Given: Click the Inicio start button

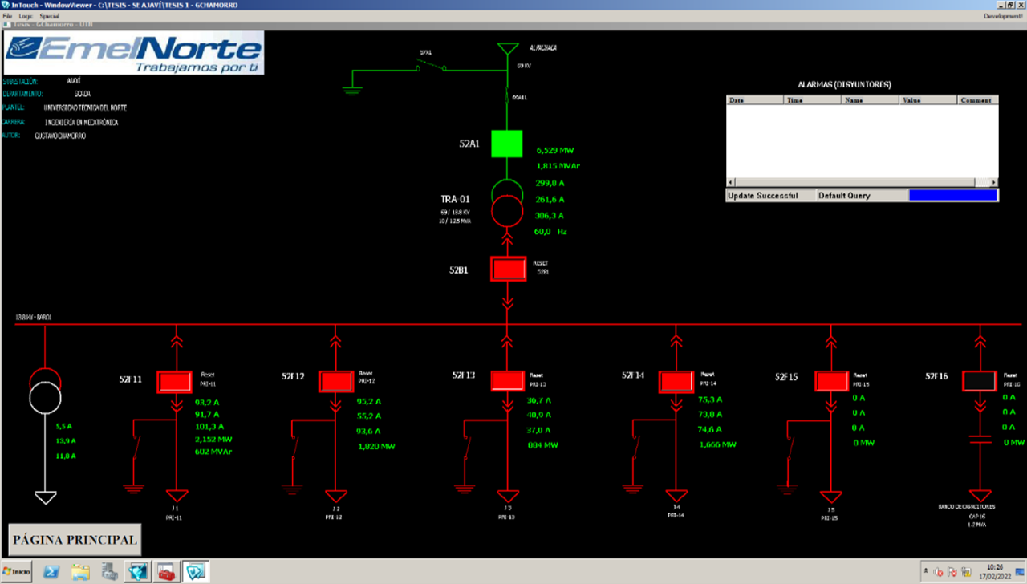Looking at the screenshot, I should click(x=16, y=572).
